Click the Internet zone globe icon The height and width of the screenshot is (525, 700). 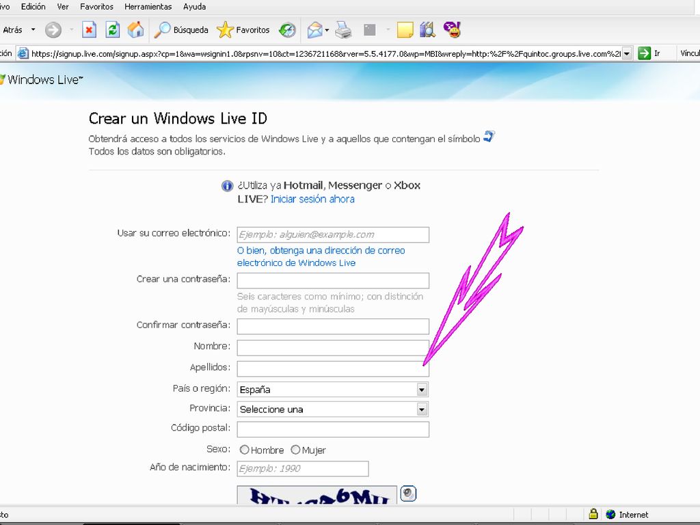click(x=610, y=514)
